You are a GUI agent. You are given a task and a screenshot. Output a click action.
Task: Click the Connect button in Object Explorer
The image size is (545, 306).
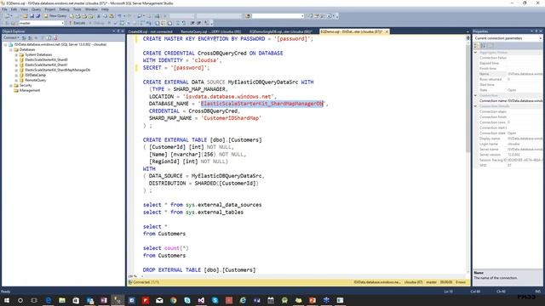[x=11, y=37]
